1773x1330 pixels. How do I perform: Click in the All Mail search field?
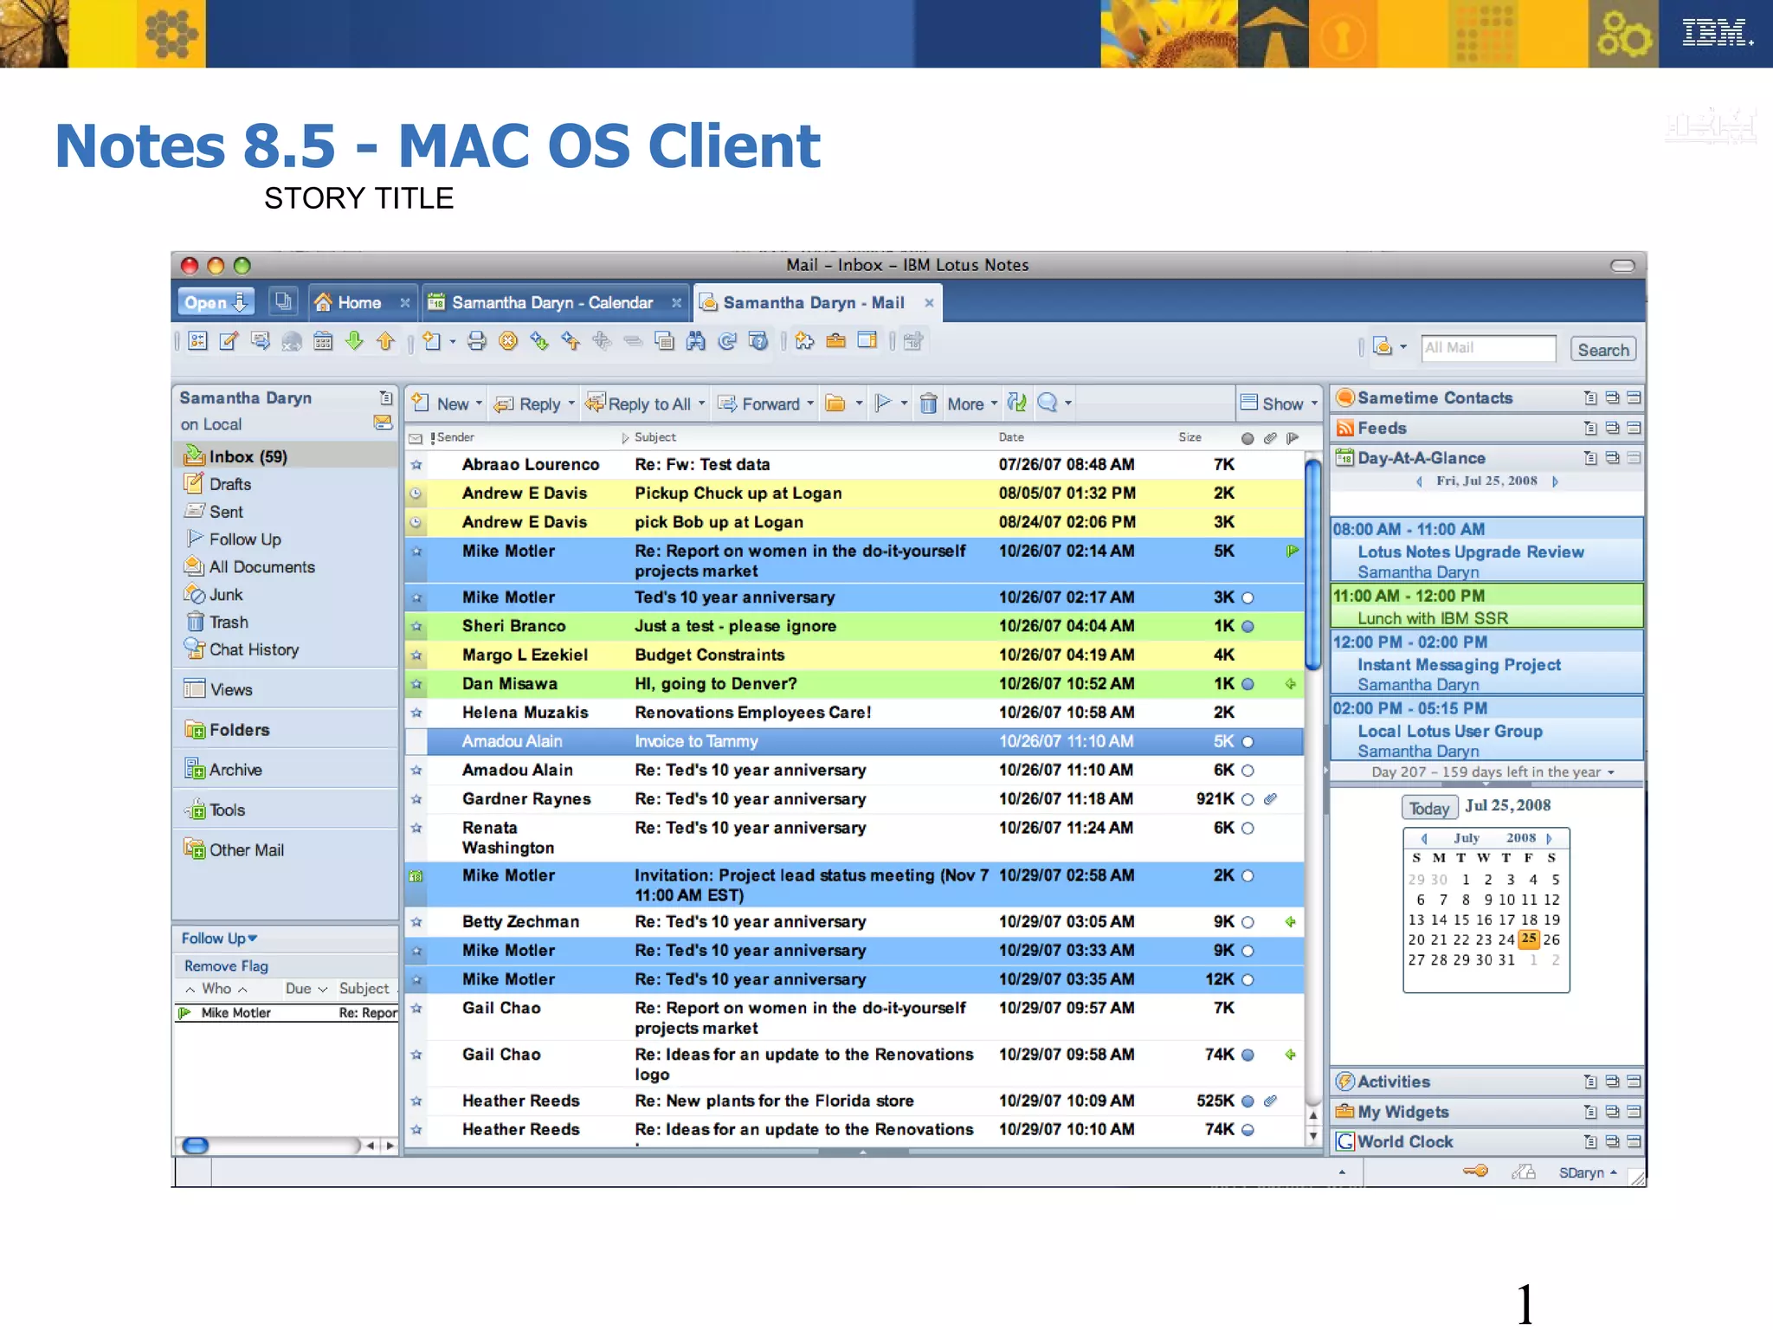click(1489, 348)
